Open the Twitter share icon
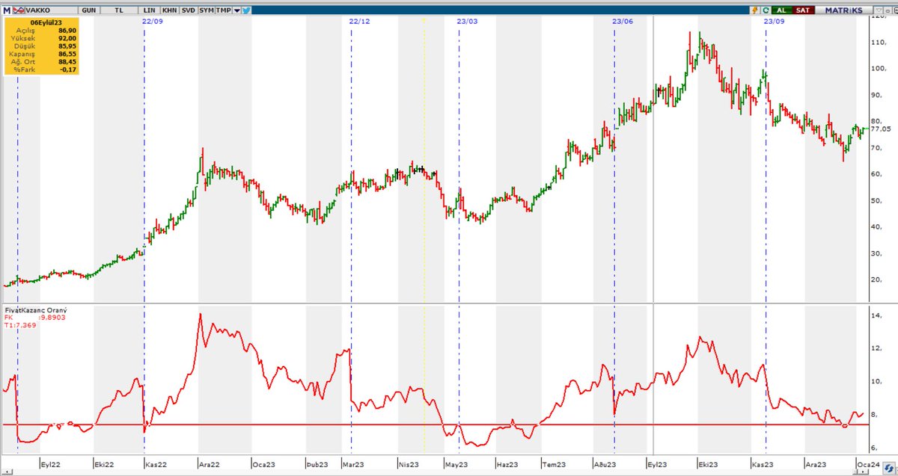 pos(245,10)
